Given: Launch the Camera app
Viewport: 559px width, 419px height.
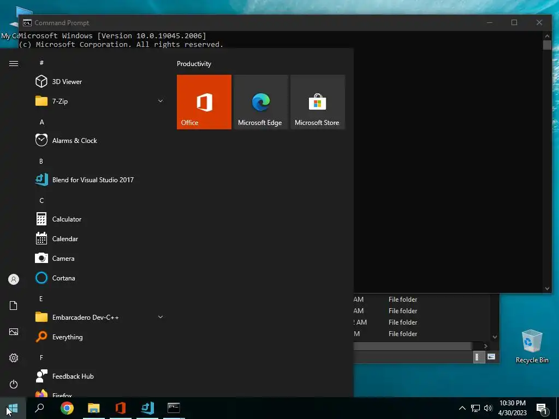Looking at the screenshot, I should pyautogui.click(x=100, y=258).
